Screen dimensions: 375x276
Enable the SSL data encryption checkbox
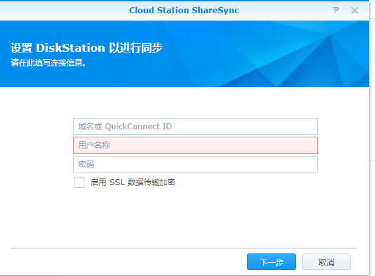tap(79, 182)
